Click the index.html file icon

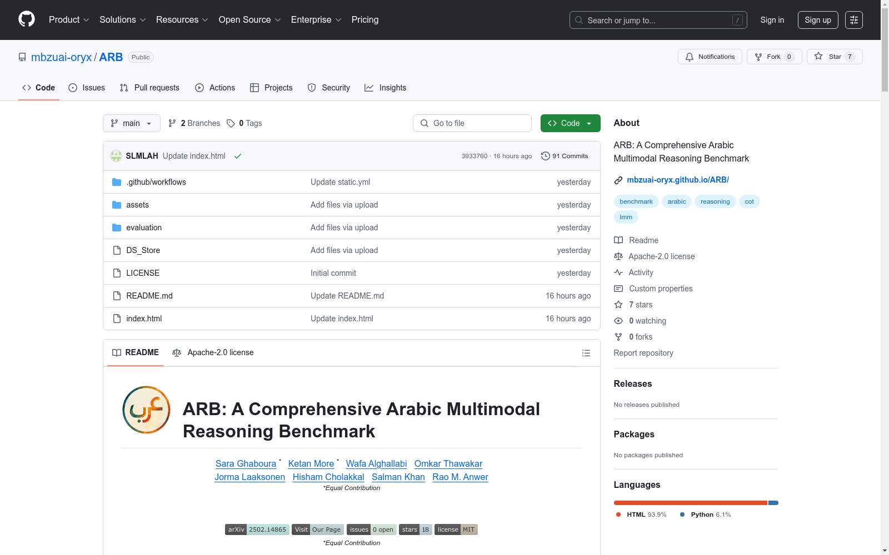(117, 319)
